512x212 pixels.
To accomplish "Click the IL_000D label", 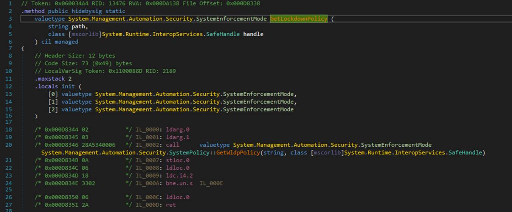I will point(148,205).
